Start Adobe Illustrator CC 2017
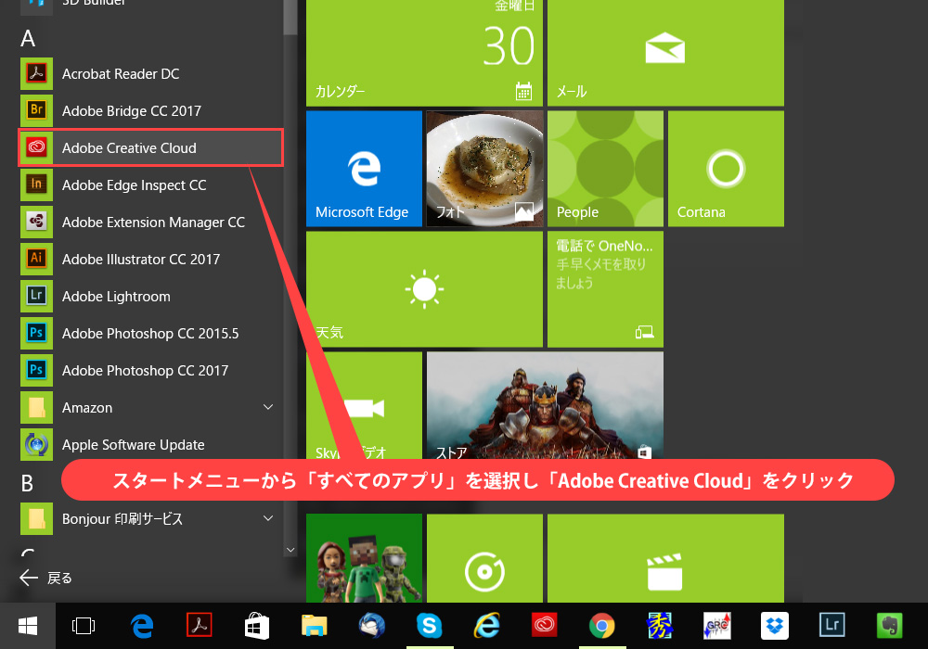 (x=151, y=260)
